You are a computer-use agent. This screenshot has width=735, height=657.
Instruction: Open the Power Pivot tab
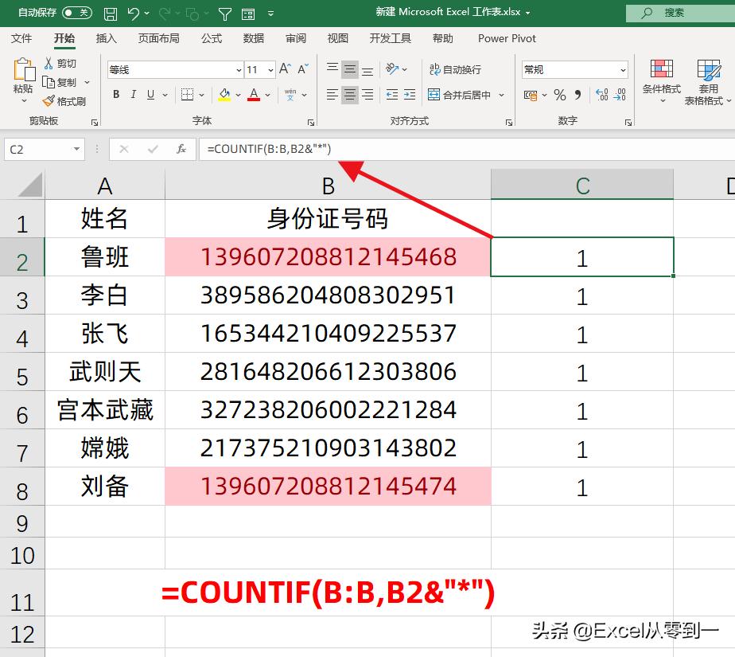pos(506,37)
